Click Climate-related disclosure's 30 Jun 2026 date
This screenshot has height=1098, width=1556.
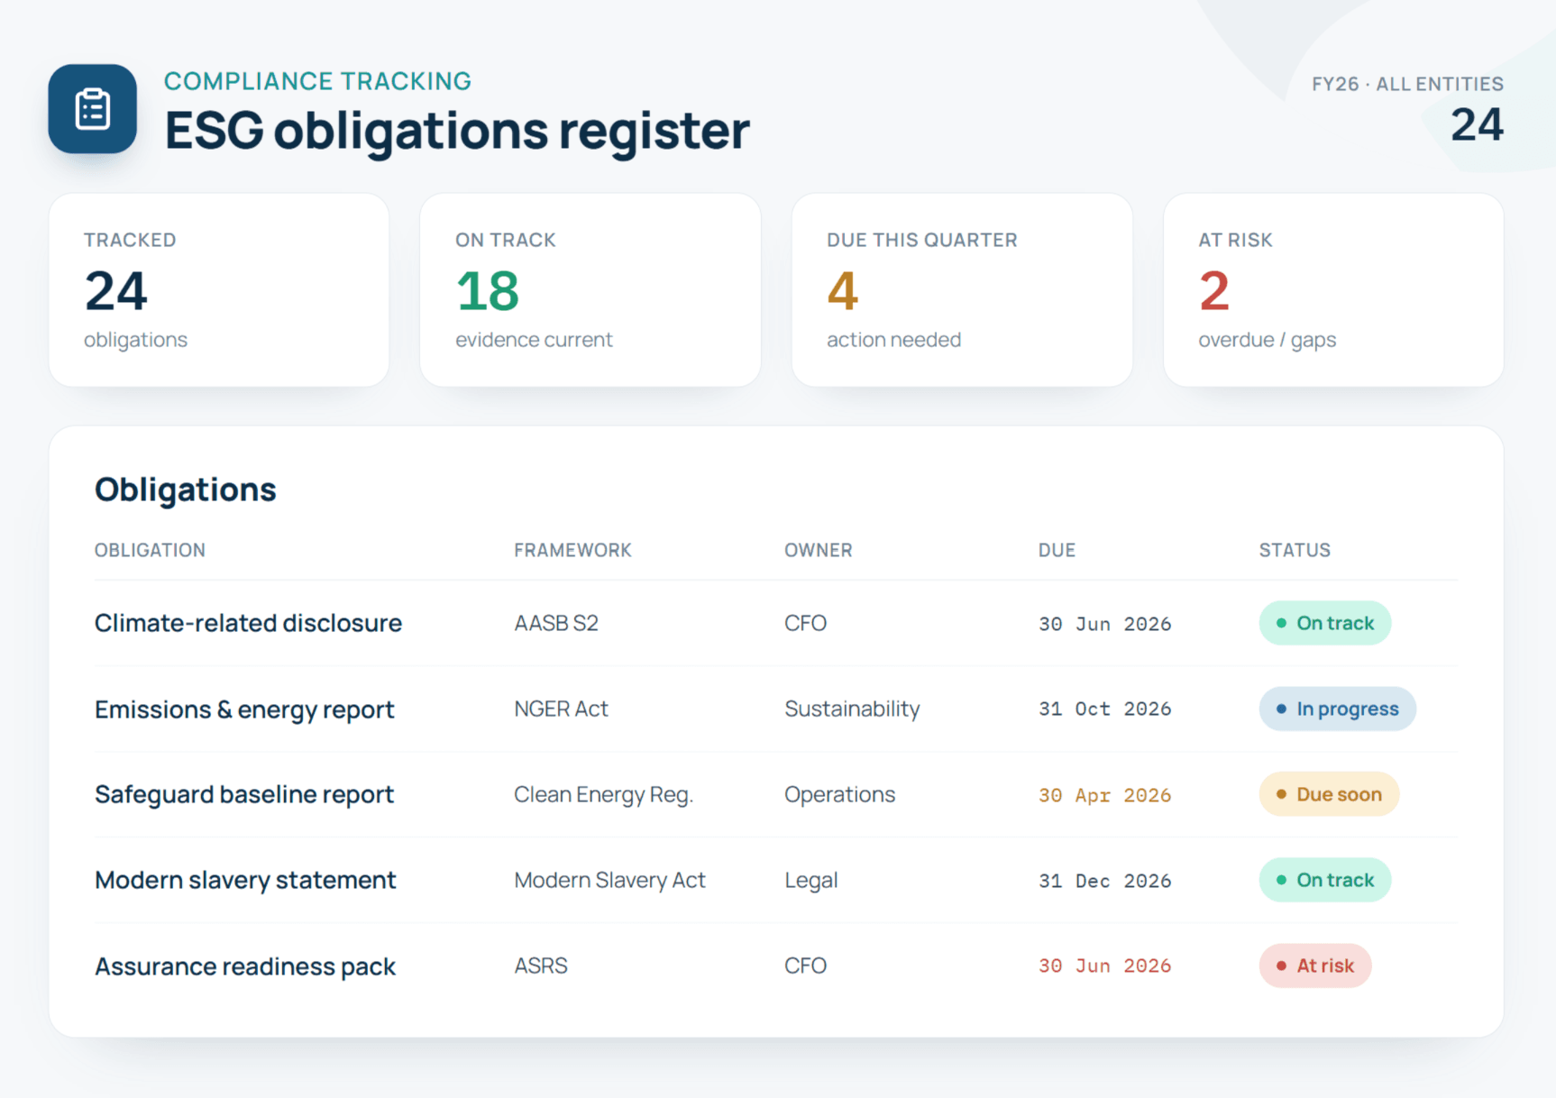coord(1104,624)
